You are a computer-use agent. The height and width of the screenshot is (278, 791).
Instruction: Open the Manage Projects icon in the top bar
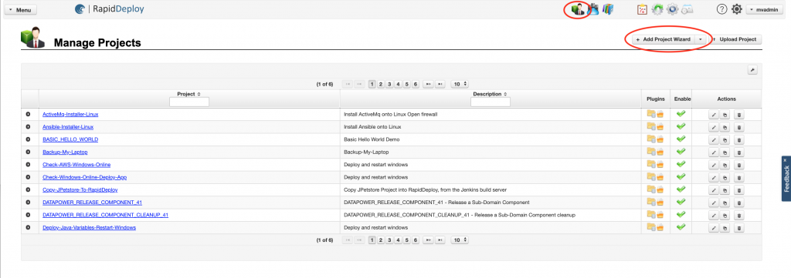pyautogui.click(x=578, y=9)
